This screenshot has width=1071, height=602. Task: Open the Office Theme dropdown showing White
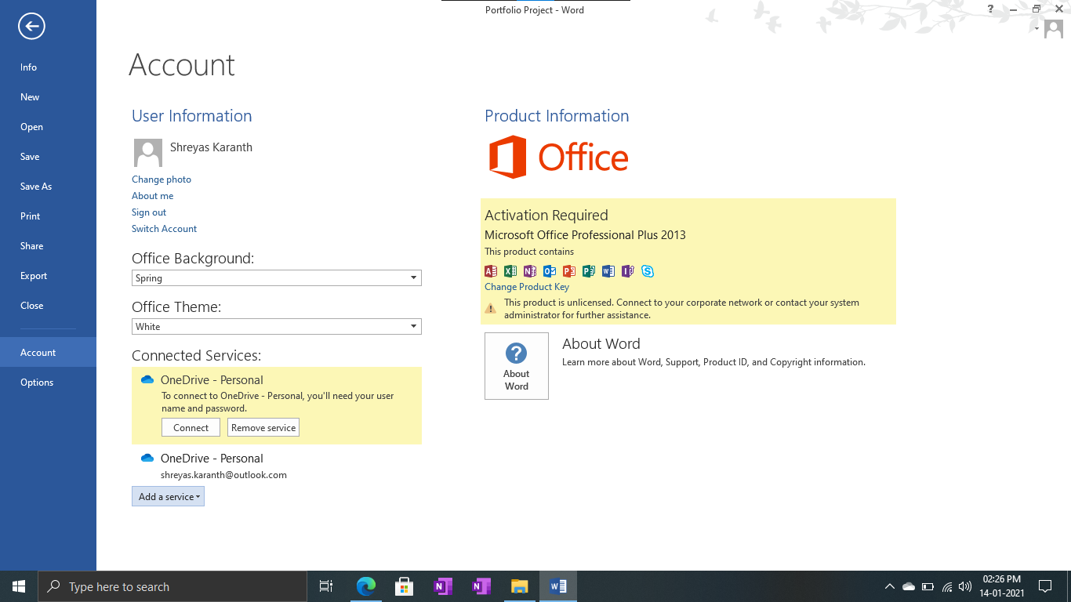276,327
